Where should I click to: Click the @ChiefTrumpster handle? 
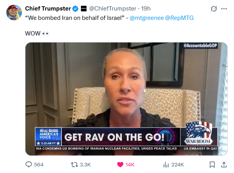[113, 9]
